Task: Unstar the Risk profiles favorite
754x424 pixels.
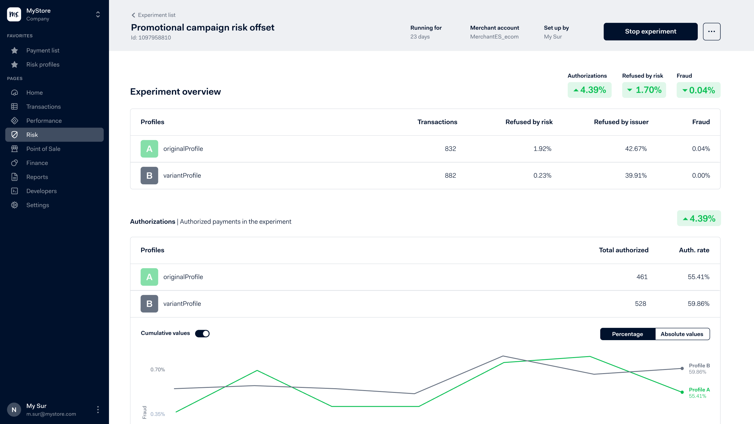Action: (14, 64)
